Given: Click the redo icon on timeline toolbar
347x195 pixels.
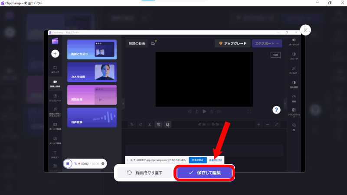Looking at the screenshot, I should (x=141, y=124).
